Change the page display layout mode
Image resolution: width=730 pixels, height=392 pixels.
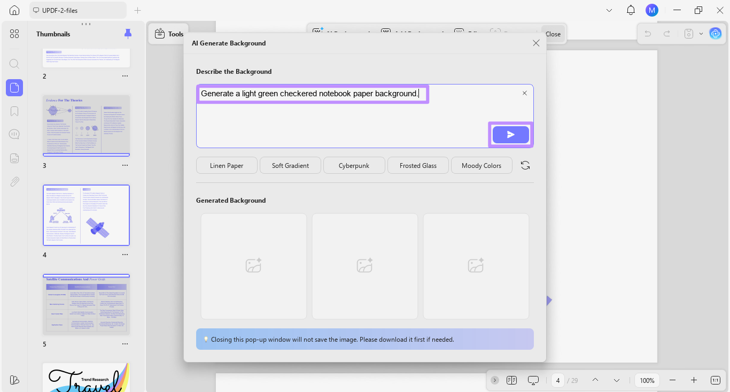coord(511,380)
